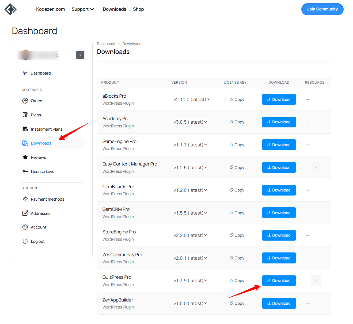The image size is (353, 324).
Task: Click the StoreEngine Pro product name
Action: click(x=119, y=232)
